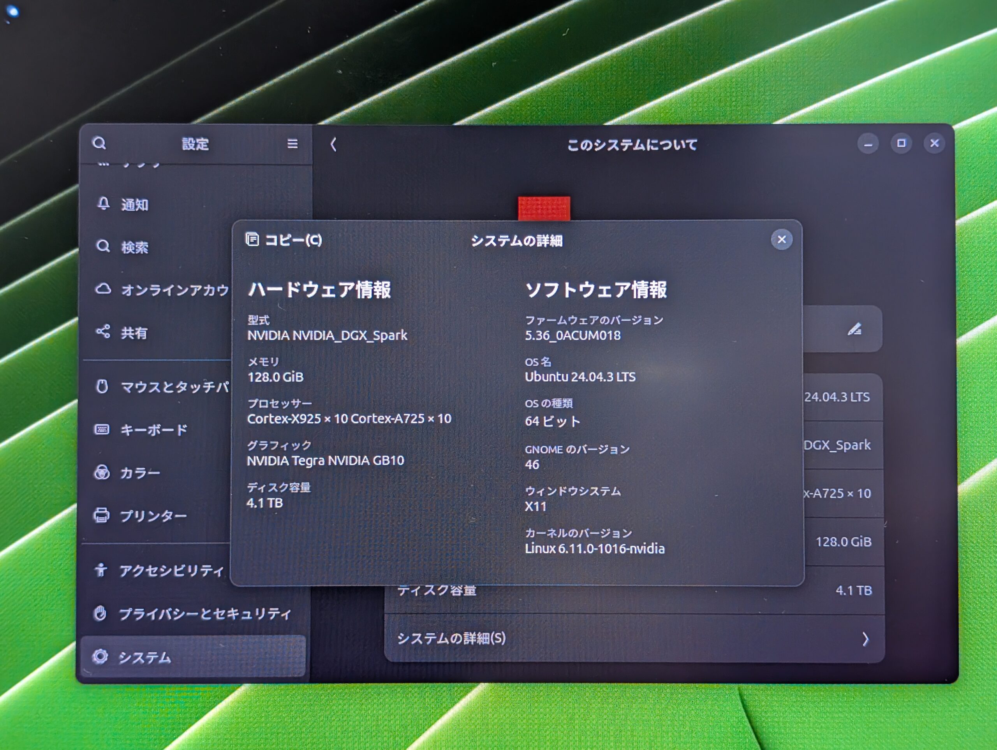Click the printer icon beside プリンター
Screen dimensions: 997x750
coord(101,515)
